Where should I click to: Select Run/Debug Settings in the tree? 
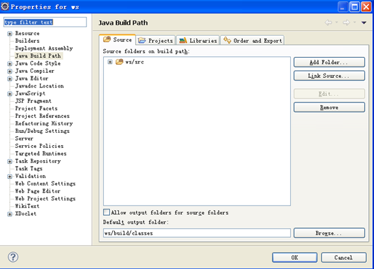point(42,131)
